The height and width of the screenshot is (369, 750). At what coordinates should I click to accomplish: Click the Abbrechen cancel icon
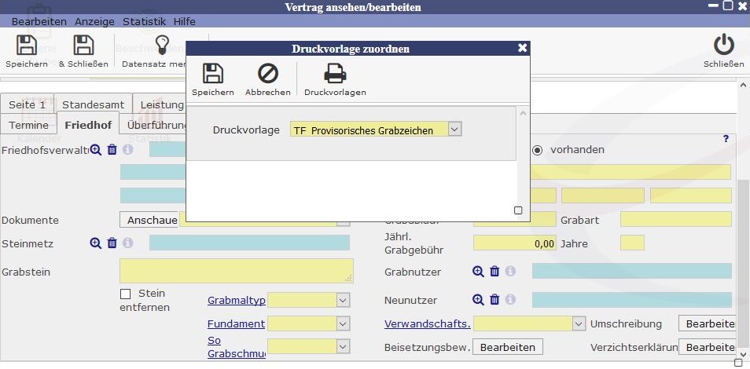coord(267,75)
